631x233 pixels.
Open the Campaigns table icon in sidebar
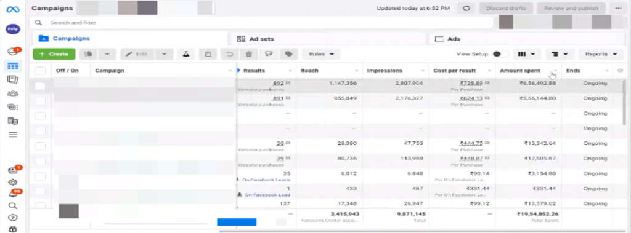coord(13,66)
